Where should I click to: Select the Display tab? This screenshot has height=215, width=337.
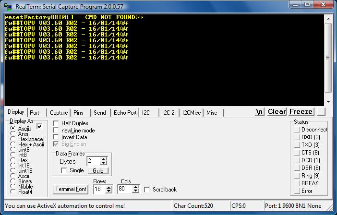16,112
